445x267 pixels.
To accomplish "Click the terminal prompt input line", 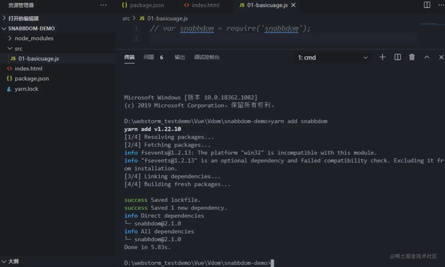I will 199,263.
